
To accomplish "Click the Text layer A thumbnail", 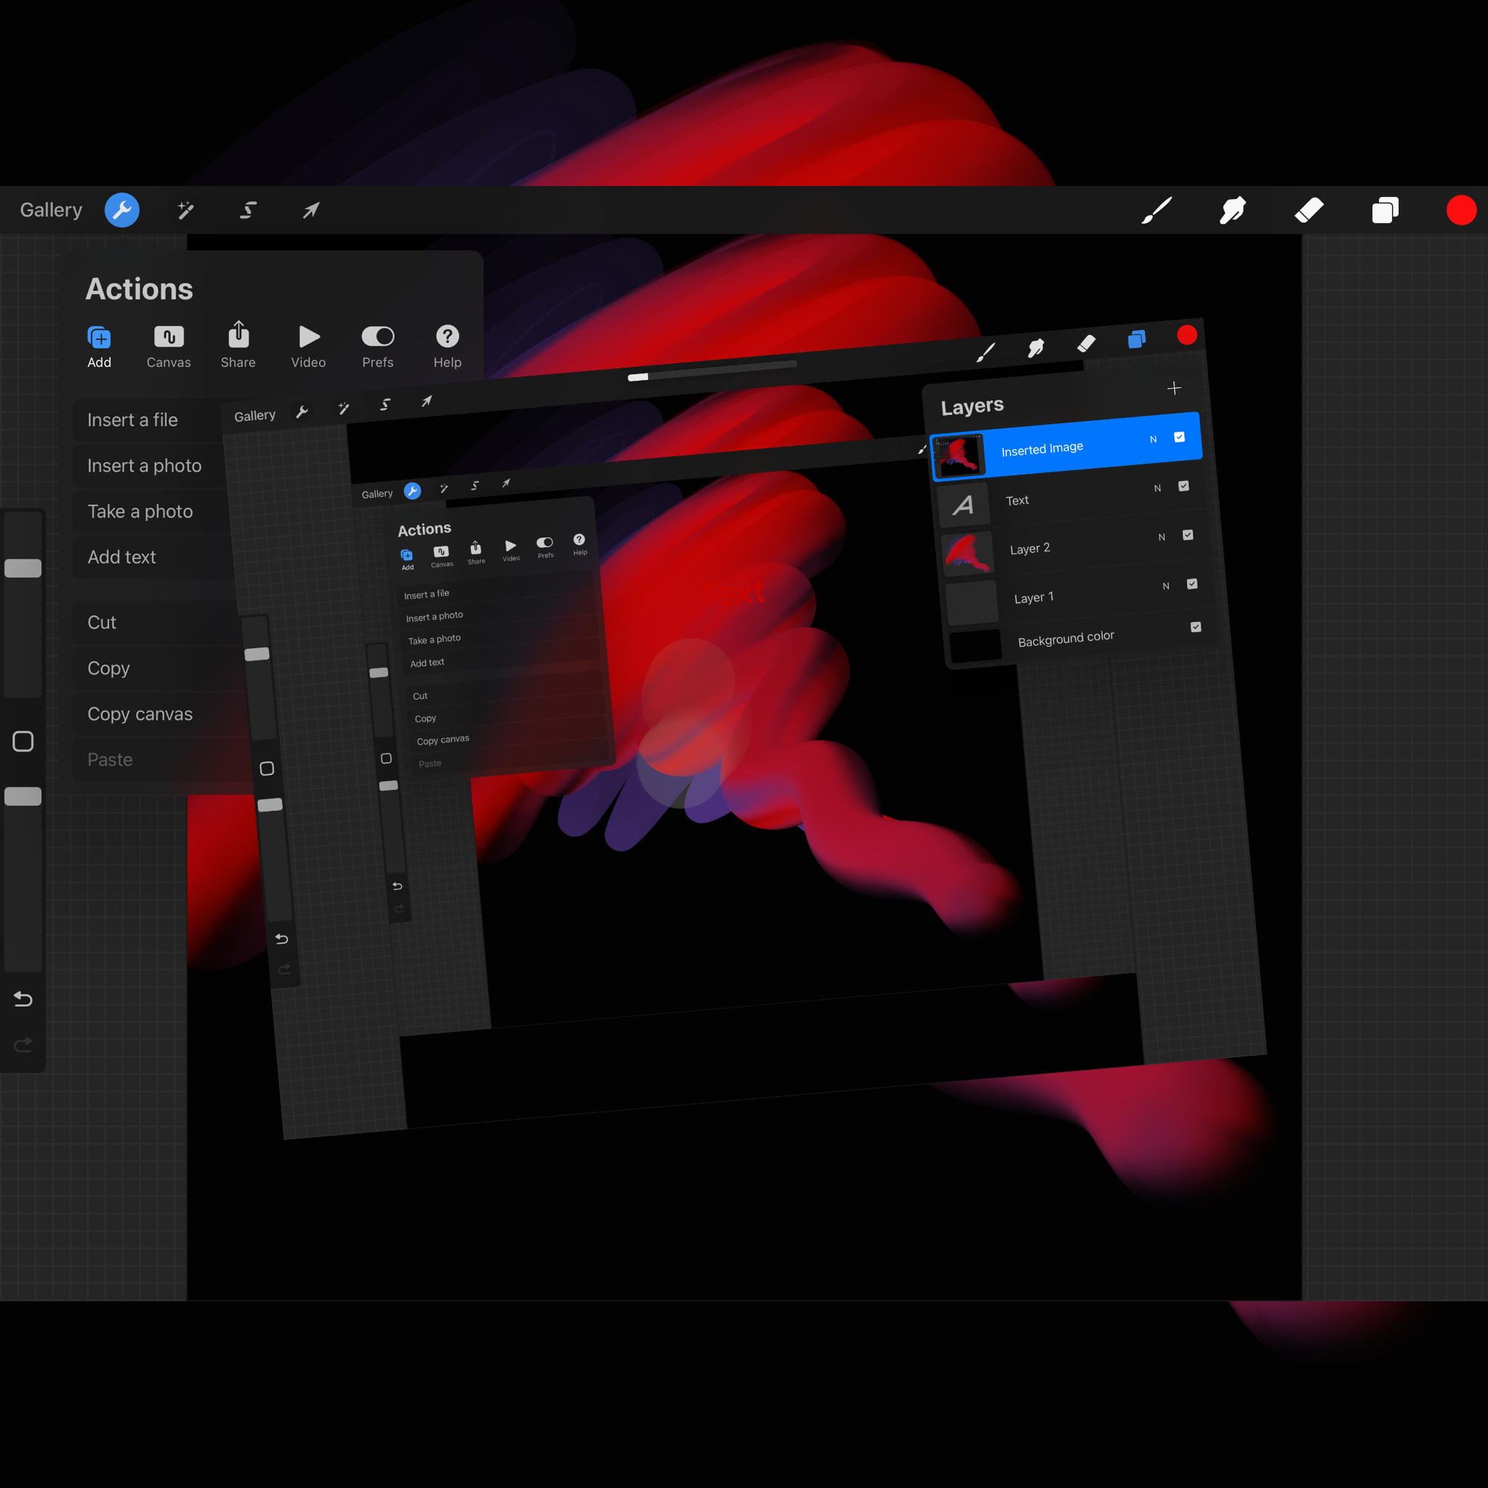I will [963, 505].
